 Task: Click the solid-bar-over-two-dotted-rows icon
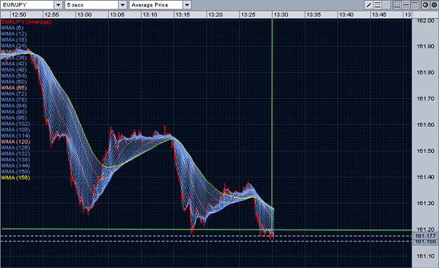coord(414,5)
